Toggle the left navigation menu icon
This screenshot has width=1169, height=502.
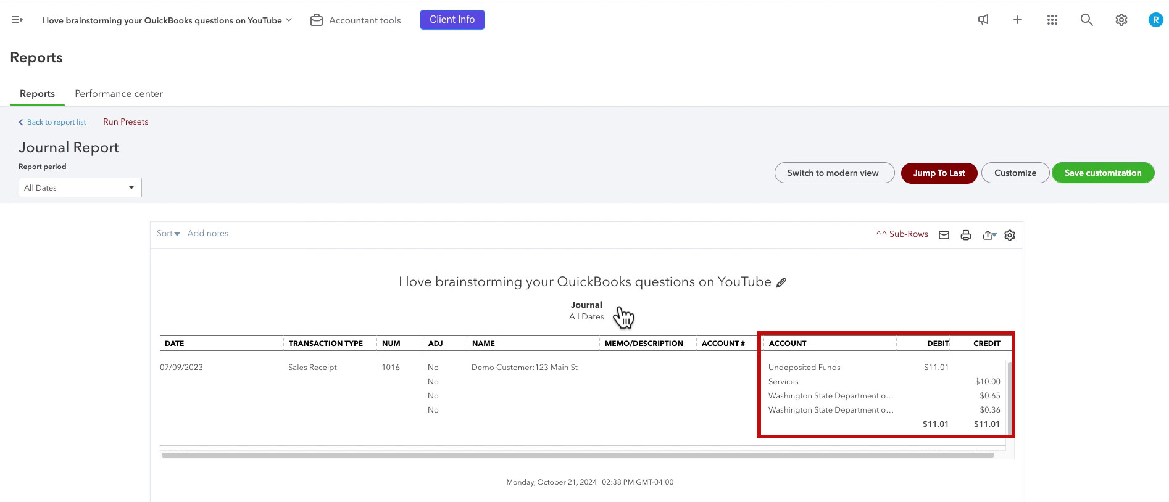pos(17,20)
